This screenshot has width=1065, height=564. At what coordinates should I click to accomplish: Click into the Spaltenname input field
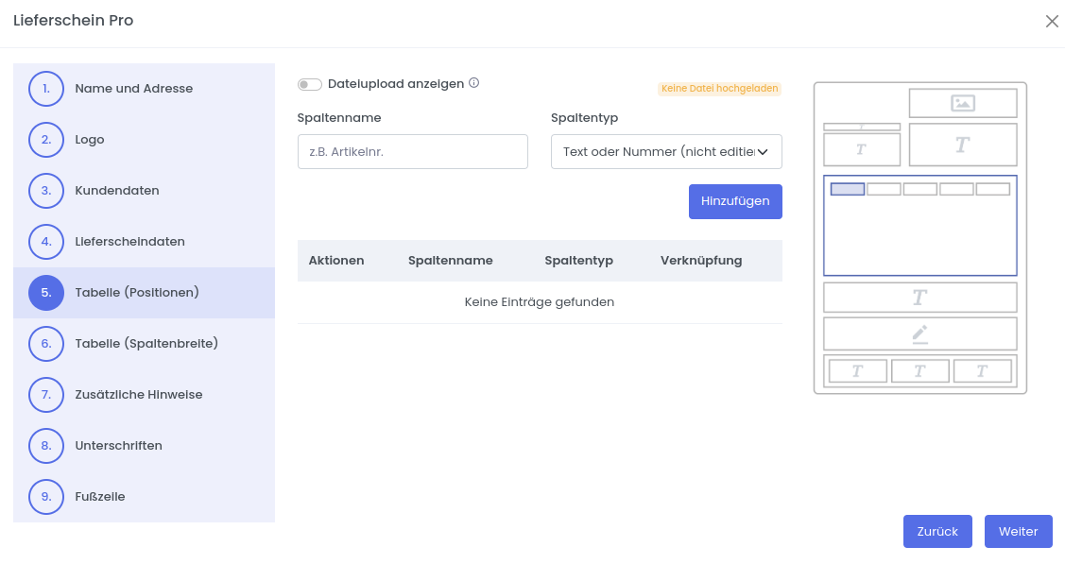tap(412, 151)
